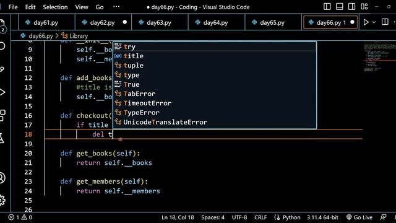The width and height of the screenshot is (396, 223).
Task: Click the feedback icon in status bar
Action: (383, 217)
